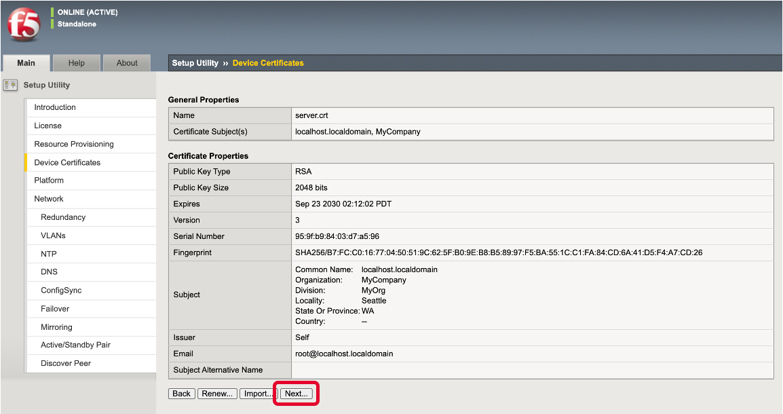
Task: Click the Standalone status text
Action: tap(77, 24)
